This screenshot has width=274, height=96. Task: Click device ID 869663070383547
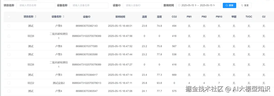click(87, 91)
